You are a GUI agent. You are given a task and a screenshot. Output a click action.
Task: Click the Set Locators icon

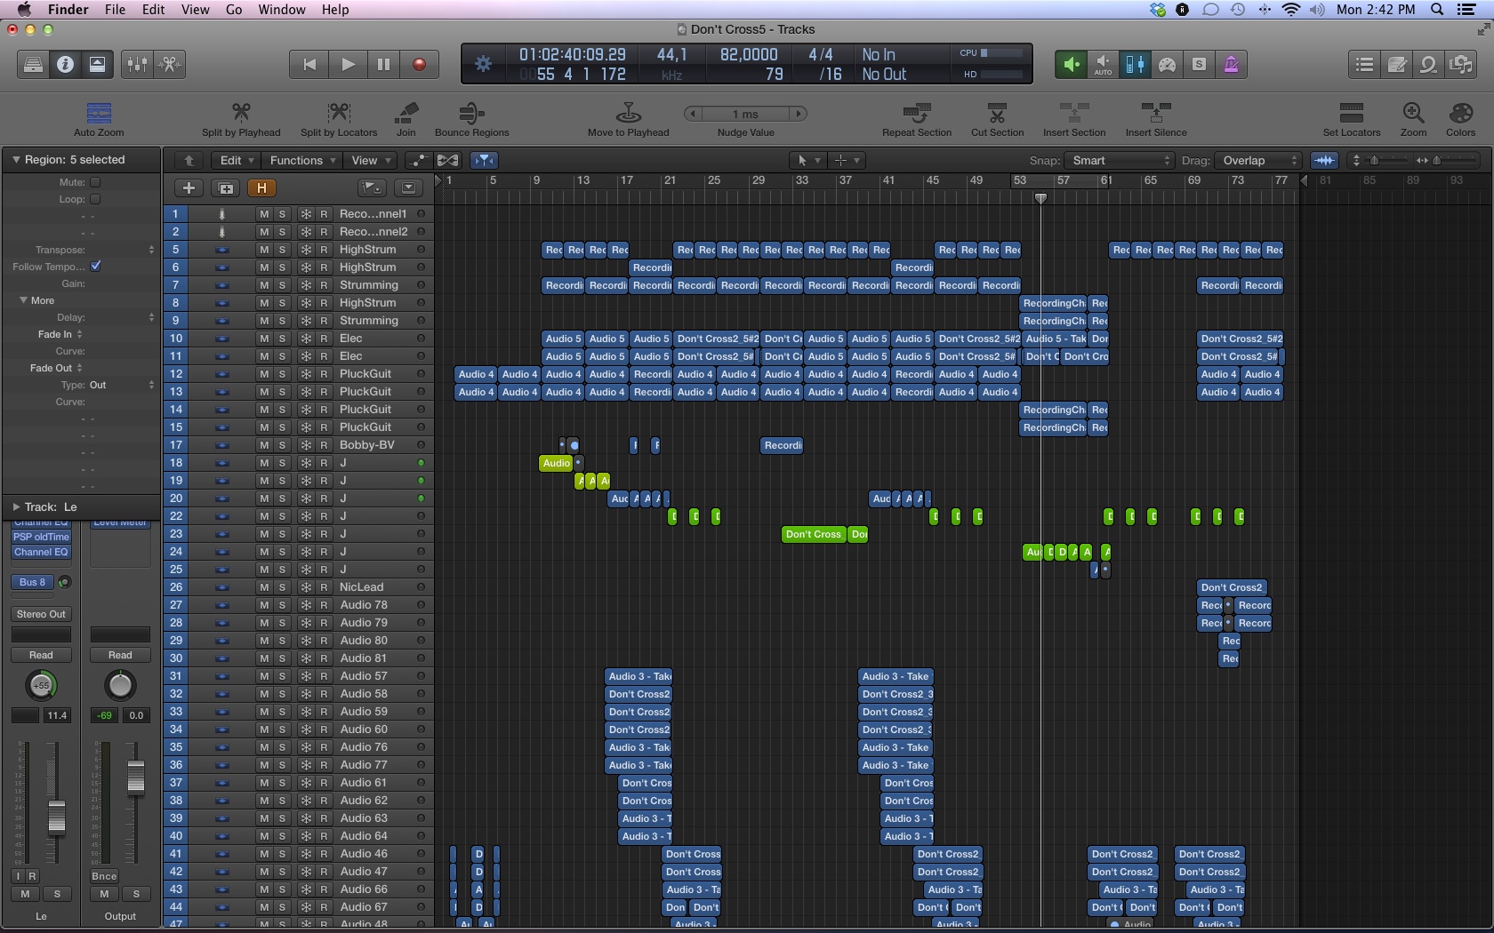pyautogui.click(x=1351, y=113)
